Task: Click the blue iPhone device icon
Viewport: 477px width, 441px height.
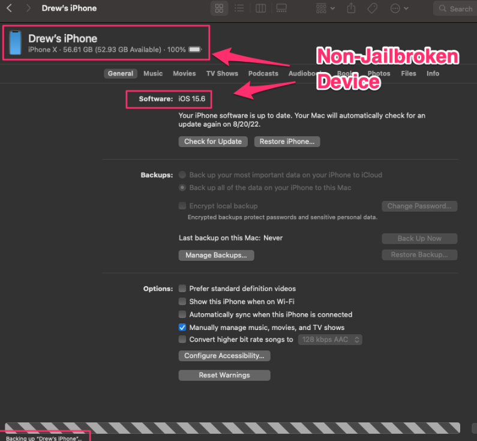Action: pos(15,43)
